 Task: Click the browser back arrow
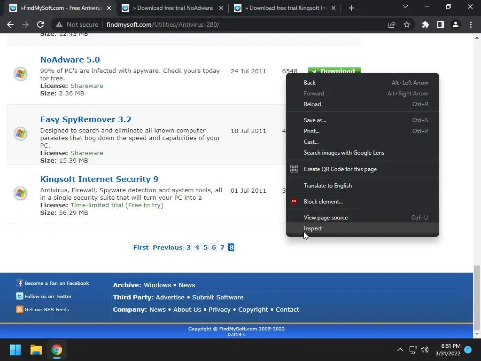point(10,24)
